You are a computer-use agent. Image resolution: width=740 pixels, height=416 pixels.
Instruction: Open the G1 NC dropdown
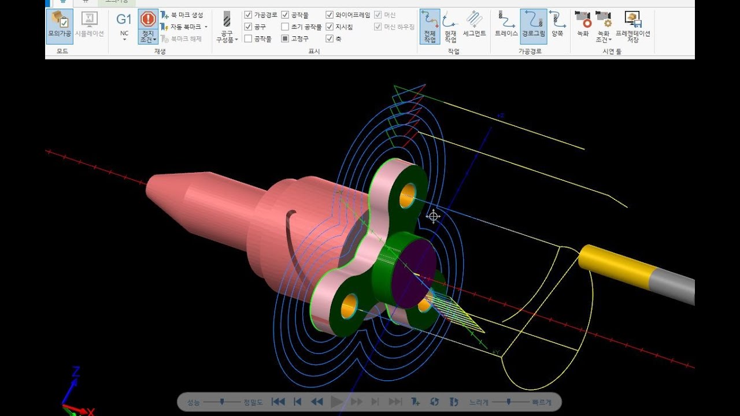coord(124,27)
